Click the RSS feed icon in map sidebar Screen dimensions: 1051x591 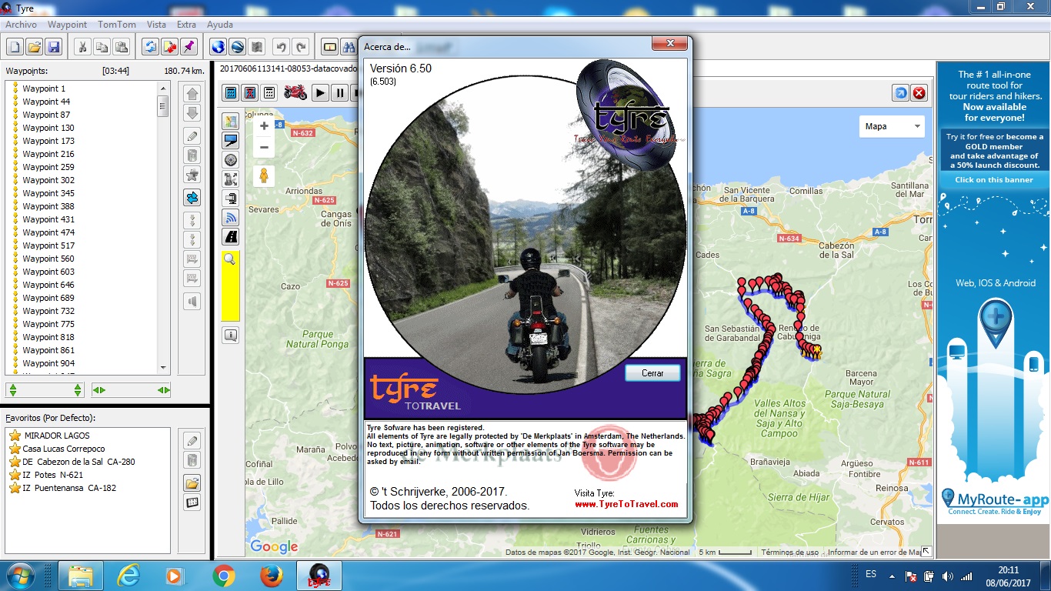(230, 218)
